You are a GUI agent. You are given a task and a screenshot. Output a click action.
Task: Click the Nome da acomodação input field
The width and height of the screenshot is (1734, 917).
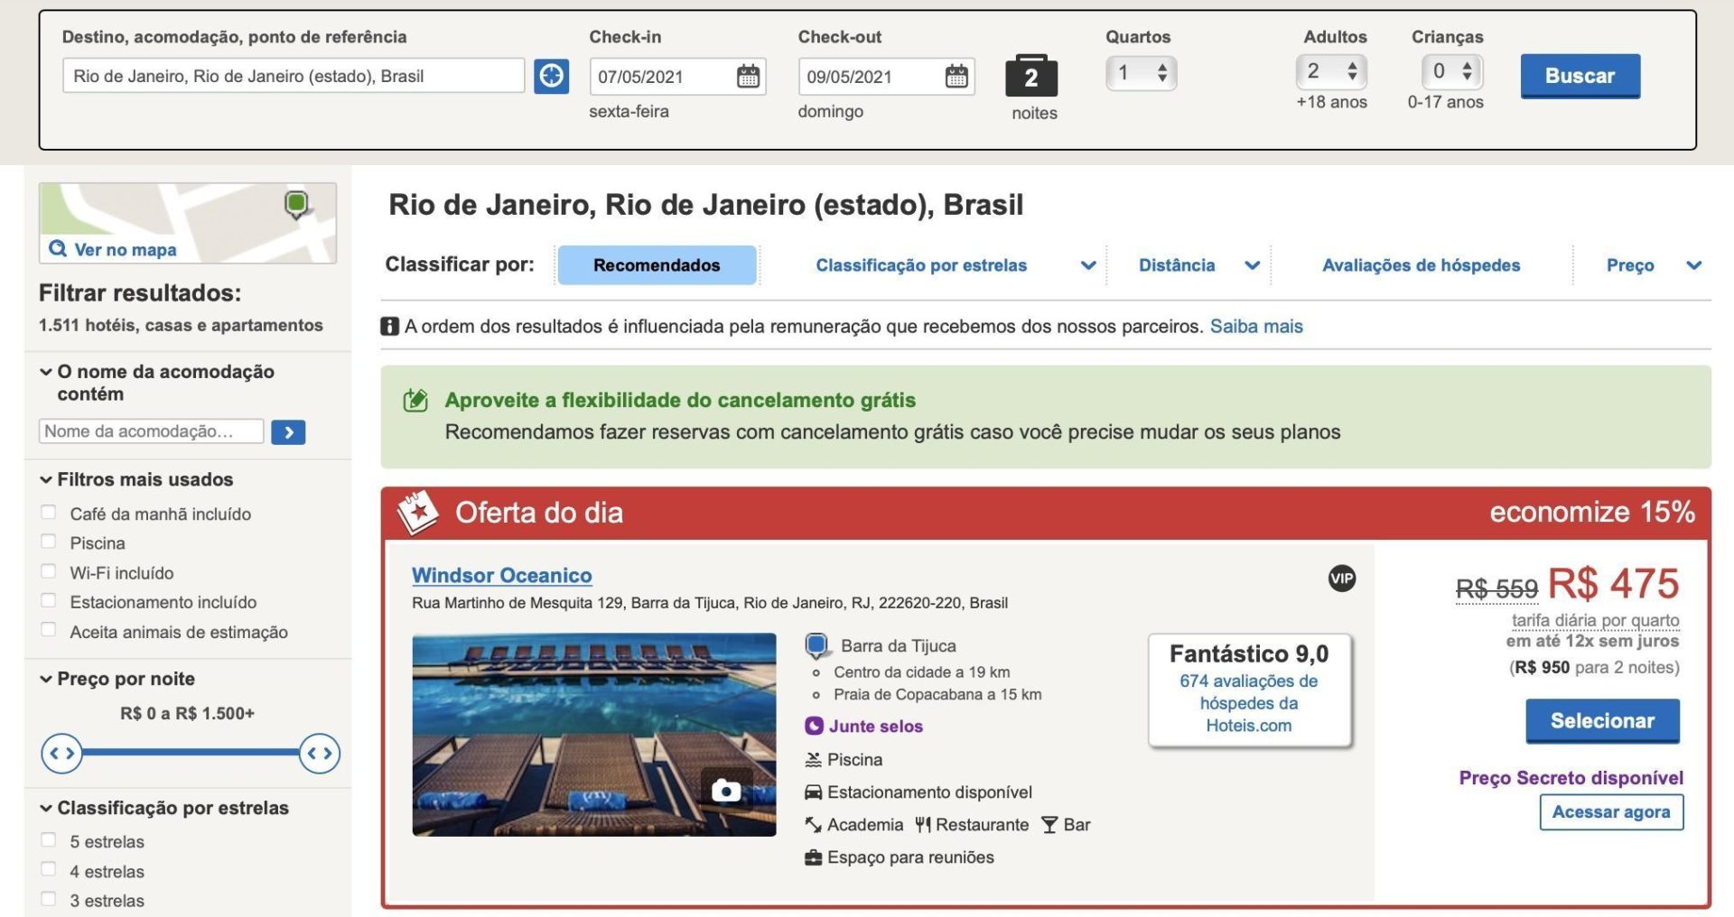(x=152, y=431)
